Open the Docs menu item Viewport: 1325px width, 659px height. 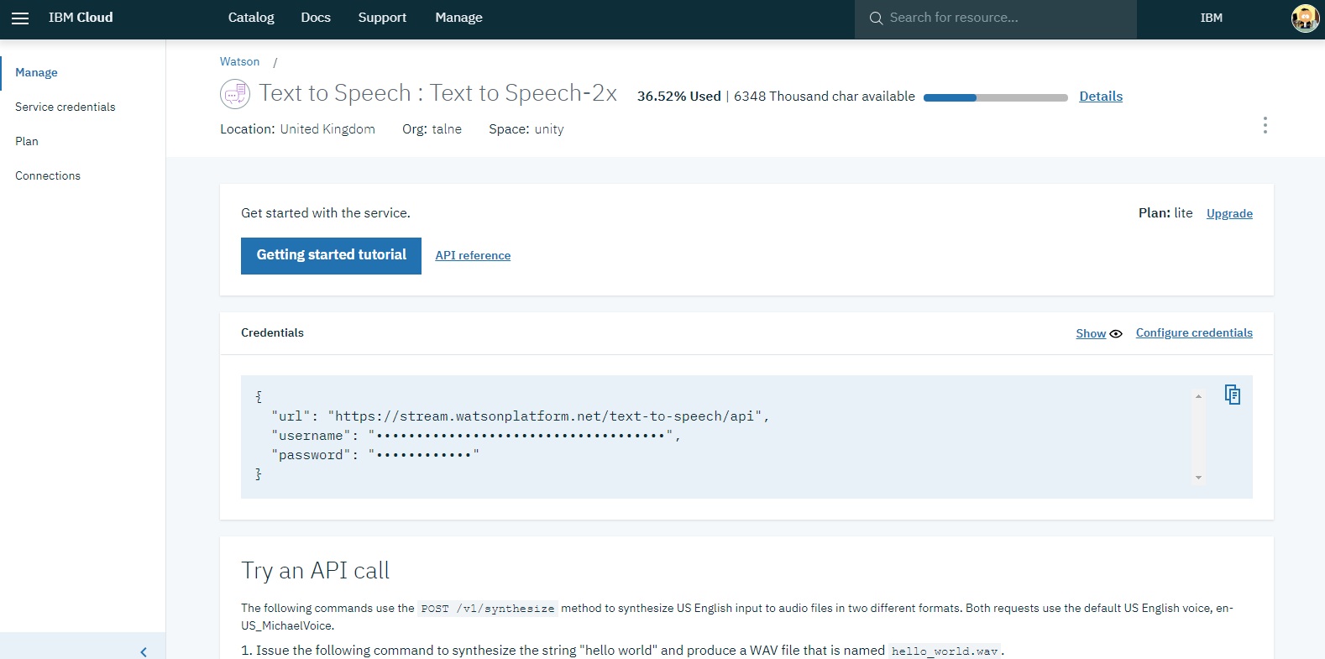(x=316, y=18)
